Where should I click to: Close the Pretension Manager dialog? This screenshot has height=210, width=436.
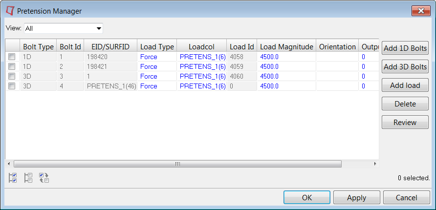pyautogui.click(x=420, y=11)
